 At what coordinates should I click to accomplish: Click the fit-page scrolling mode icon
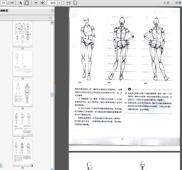tap(68, 3)
